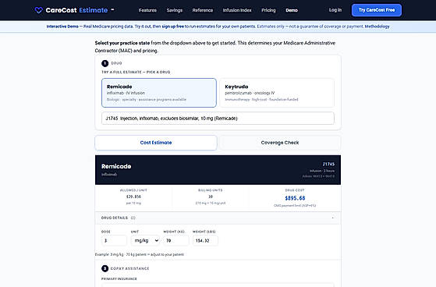Select the Remicade drug card
Image resolution: width=436 pixels, height=287 pixels.
point(159,93)
